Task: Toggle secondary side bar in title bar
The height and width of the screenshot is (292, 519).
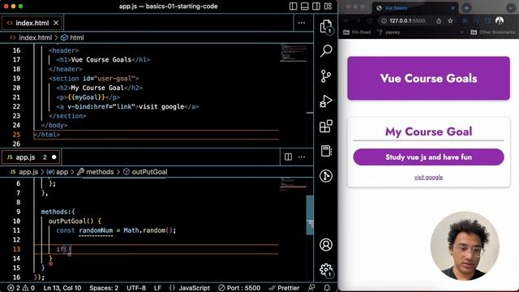Action: tap(316, 6)
